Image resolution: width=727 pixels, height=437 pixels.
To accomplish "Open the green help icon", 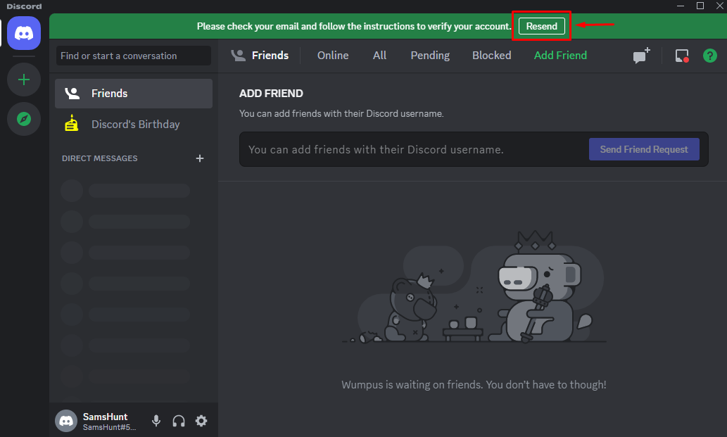I will click(x=710, y=56).
